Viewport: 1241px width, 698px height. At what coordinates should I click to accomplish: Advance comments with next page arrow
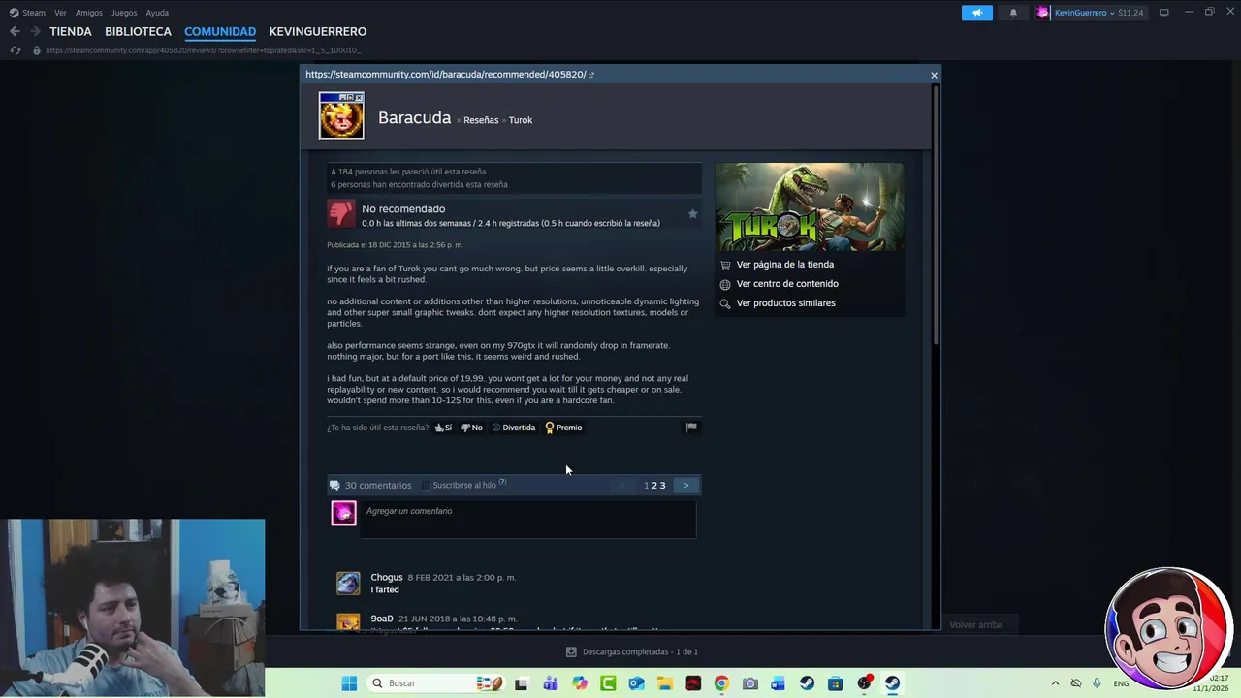click(x=685, y=485)
